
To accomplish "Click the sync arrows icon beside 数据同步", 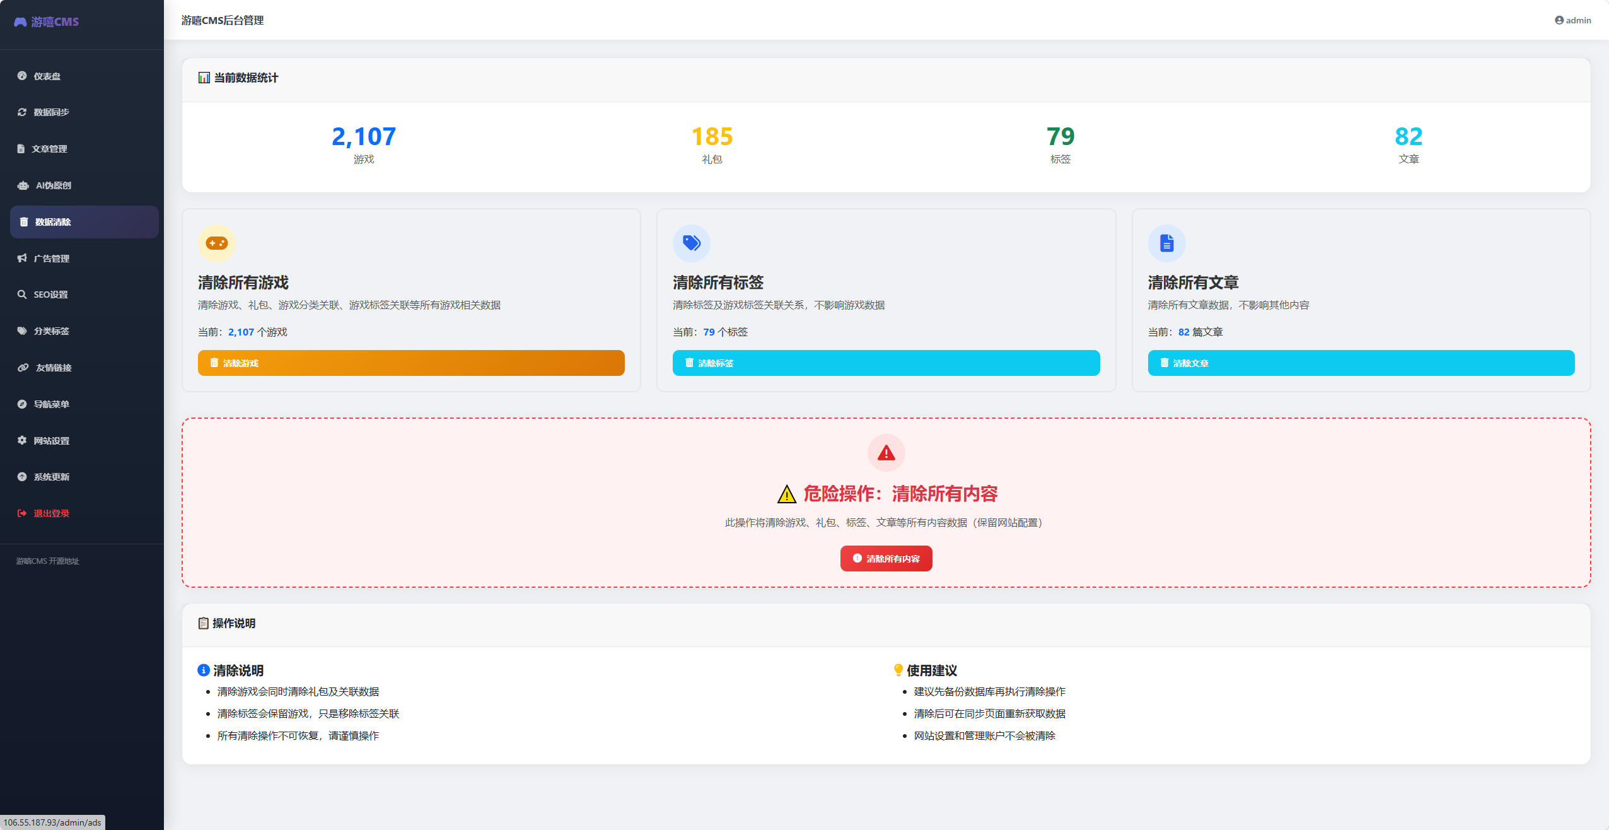I will coord(22,112).
